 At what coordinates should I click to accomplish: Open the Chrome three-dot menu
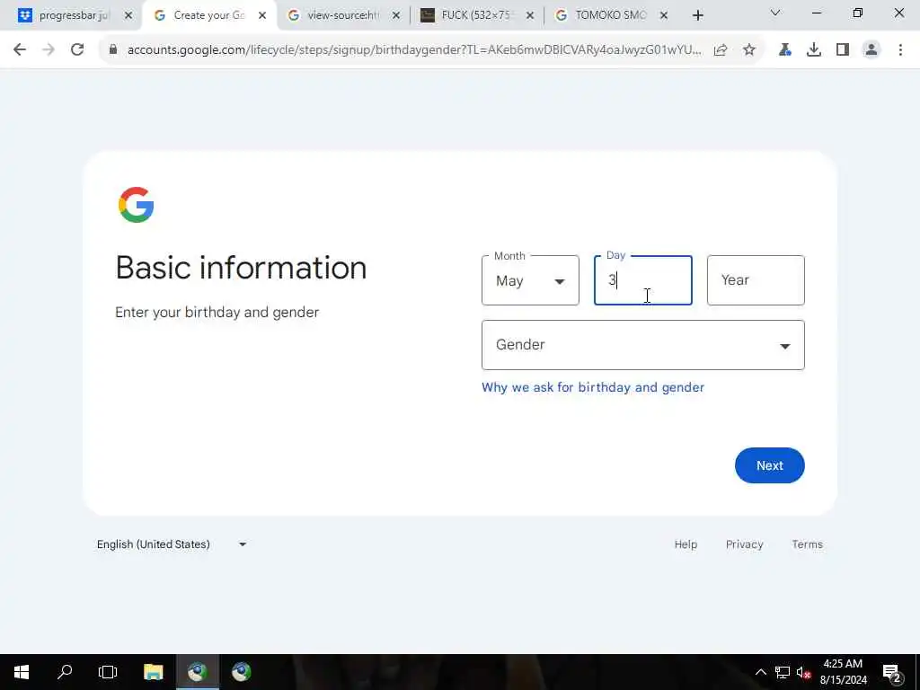(900, 50)
